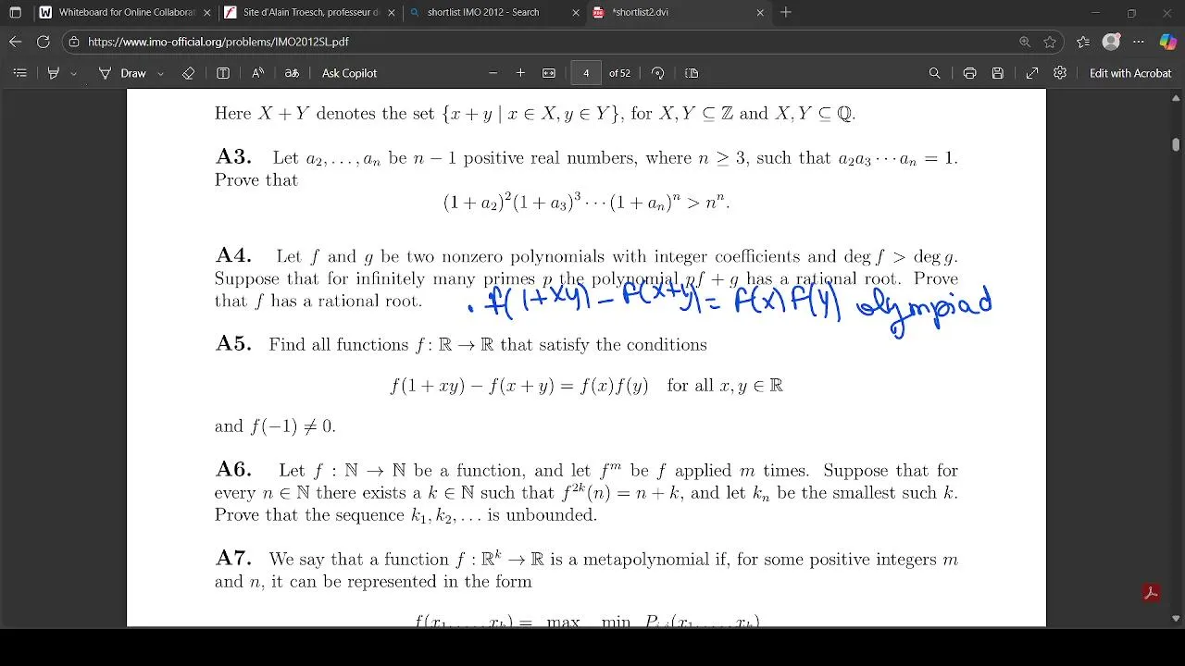Open Find in PDF search
The image size is (1185, 666).
935,73
